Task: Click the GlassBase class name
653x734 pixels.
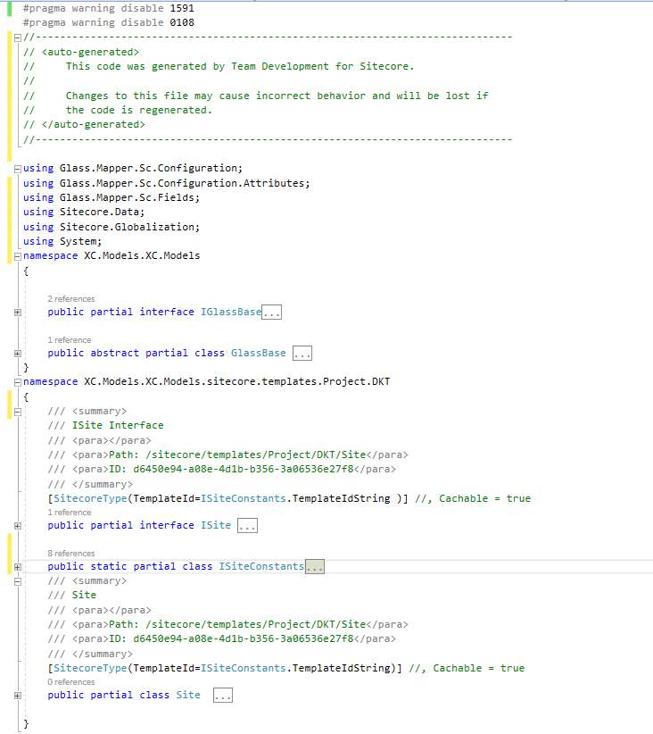Action: click(258, 353)
